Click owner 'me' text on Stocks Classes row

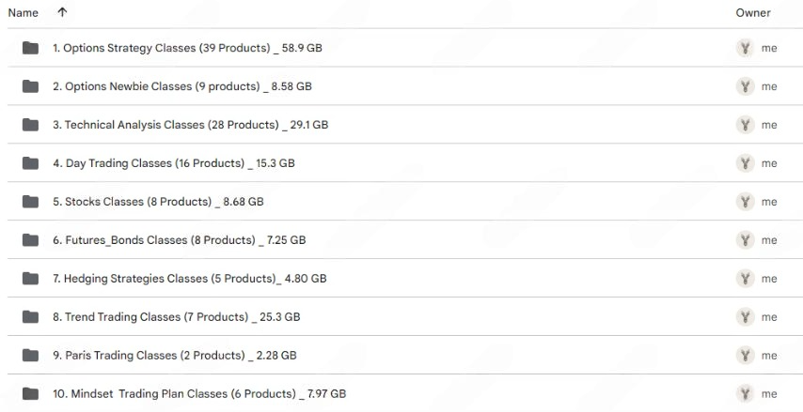pos(769,202)
